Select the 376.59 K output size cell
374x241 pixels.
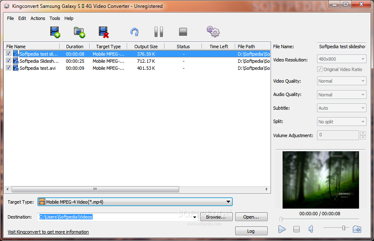point(146,54)
